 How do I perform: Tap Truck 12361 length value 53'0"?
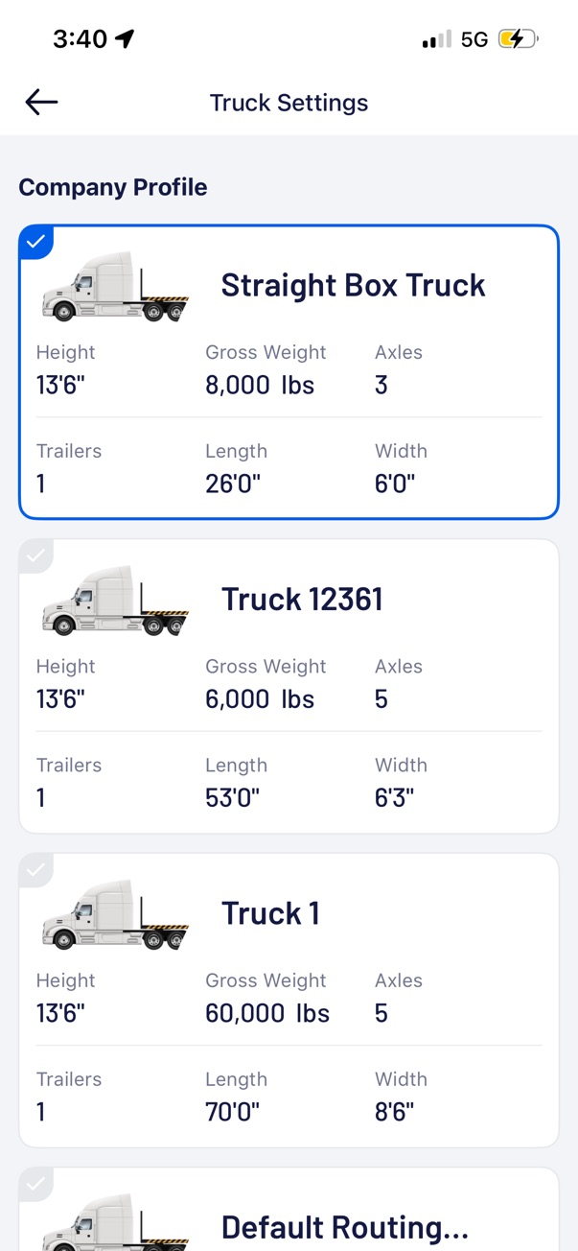pyautogui.click(x=232, y=797)
